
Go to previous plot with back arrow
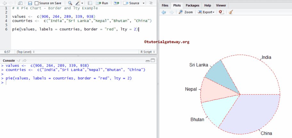pyautogui.click(x=164, y=12)
